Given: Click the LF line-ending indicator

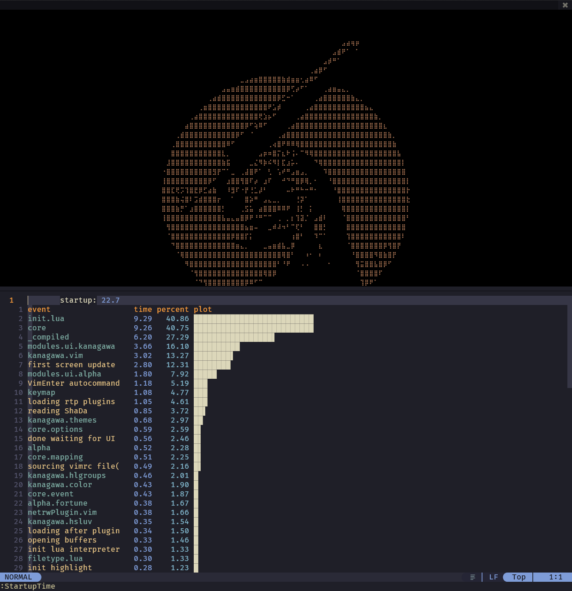Looking at the screenshot, I should [x=494, y=577].
